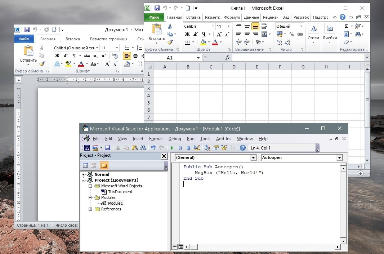Expand the Normal project node

[83, 174]
